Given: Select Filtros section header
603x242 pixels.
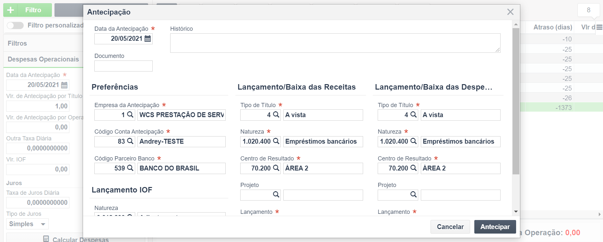Looking at the screenshot, I should click(x=43, y=43).
